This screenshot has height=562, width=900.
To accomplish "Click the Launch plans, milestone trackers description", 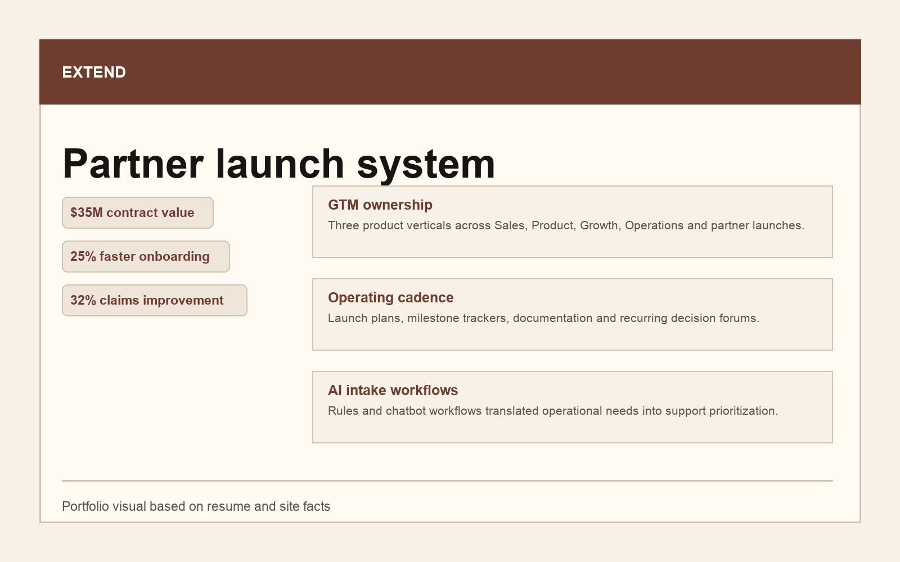I will 543,318.
